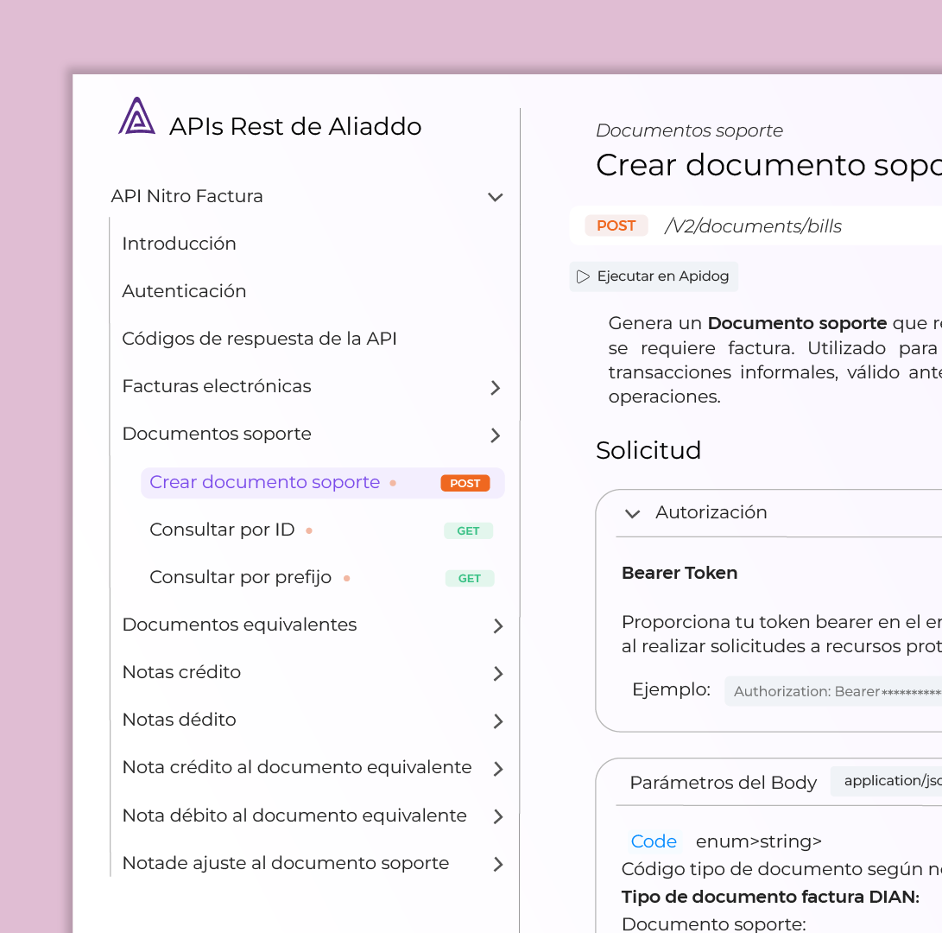The width and height of the screenshot is (942, 933).
Task: Expand the Facturas electrónicas chevron
Action: [x=496, y=388]
